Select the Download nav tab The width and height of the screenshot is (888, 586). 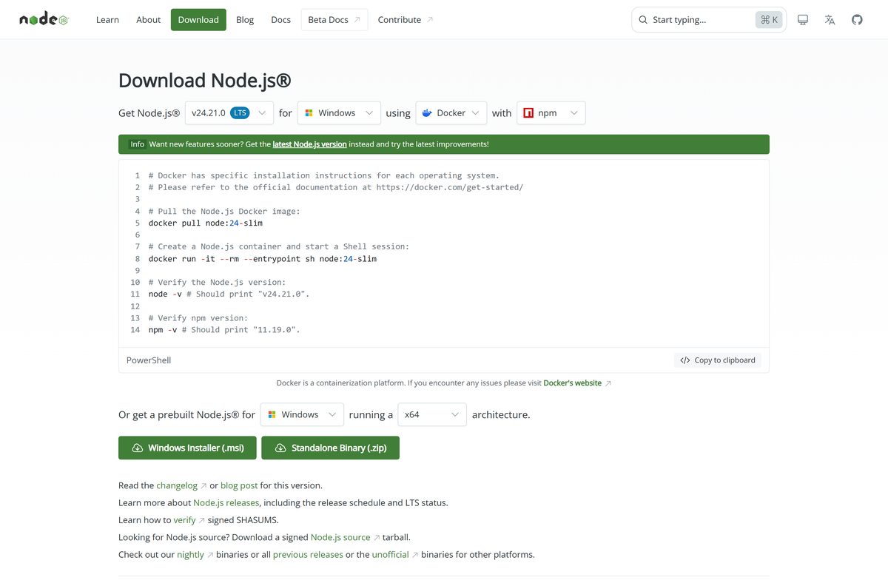[198, 20]
